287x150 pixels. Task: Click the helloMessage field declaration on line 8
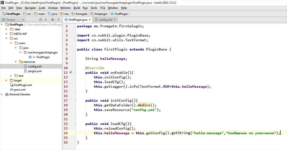[113, 59]
